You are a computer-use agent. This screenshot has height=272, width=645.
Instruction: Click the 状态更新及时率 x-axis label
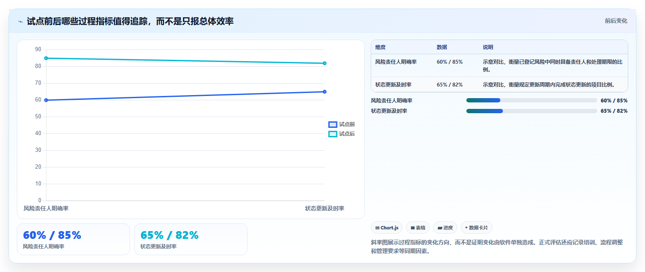tap(325, 208)
